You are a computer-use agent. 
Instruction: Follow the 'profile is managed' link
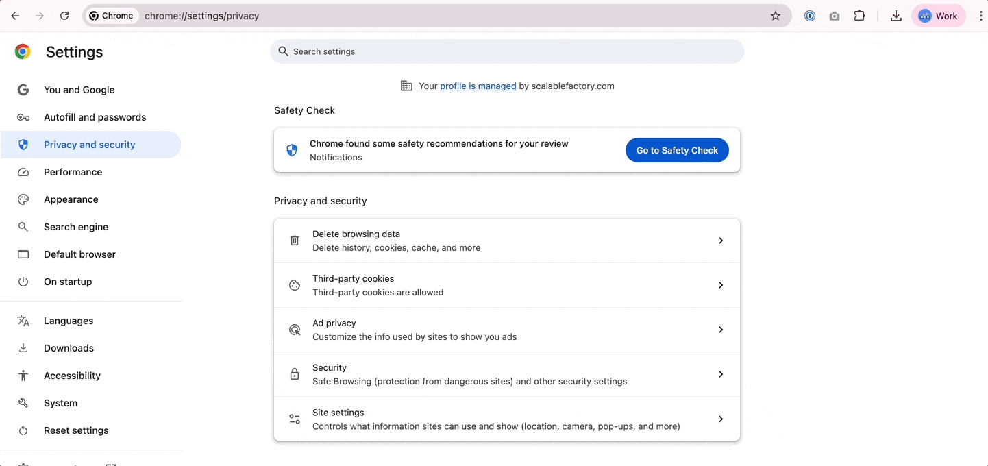coord(478,86)
